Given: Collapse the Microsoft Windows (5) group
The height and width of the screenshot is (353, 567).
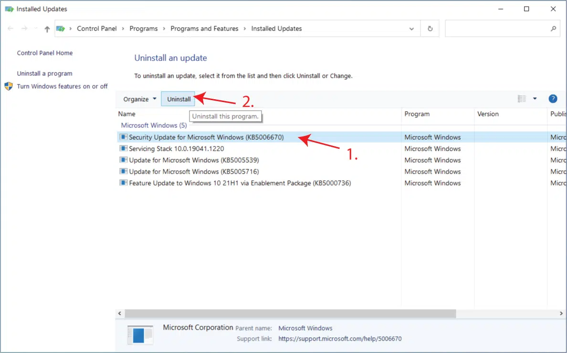Looking at the screenshot, I should [x=154, y=125].
